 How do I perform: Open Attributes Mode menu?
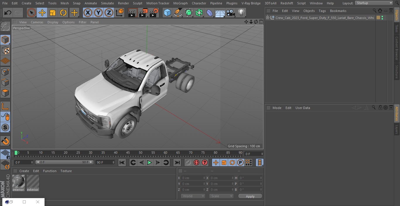(x=277, y=108)
